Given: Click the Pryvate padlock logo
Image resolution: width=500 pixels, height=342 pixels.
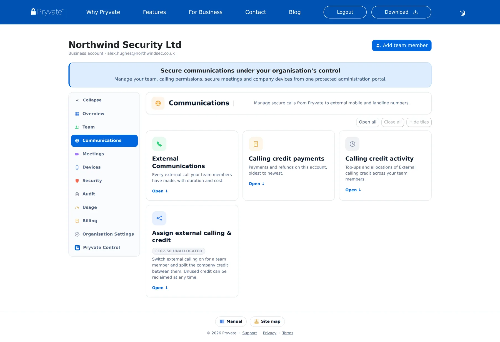Looking at the screenshot, I should point(47,12).
